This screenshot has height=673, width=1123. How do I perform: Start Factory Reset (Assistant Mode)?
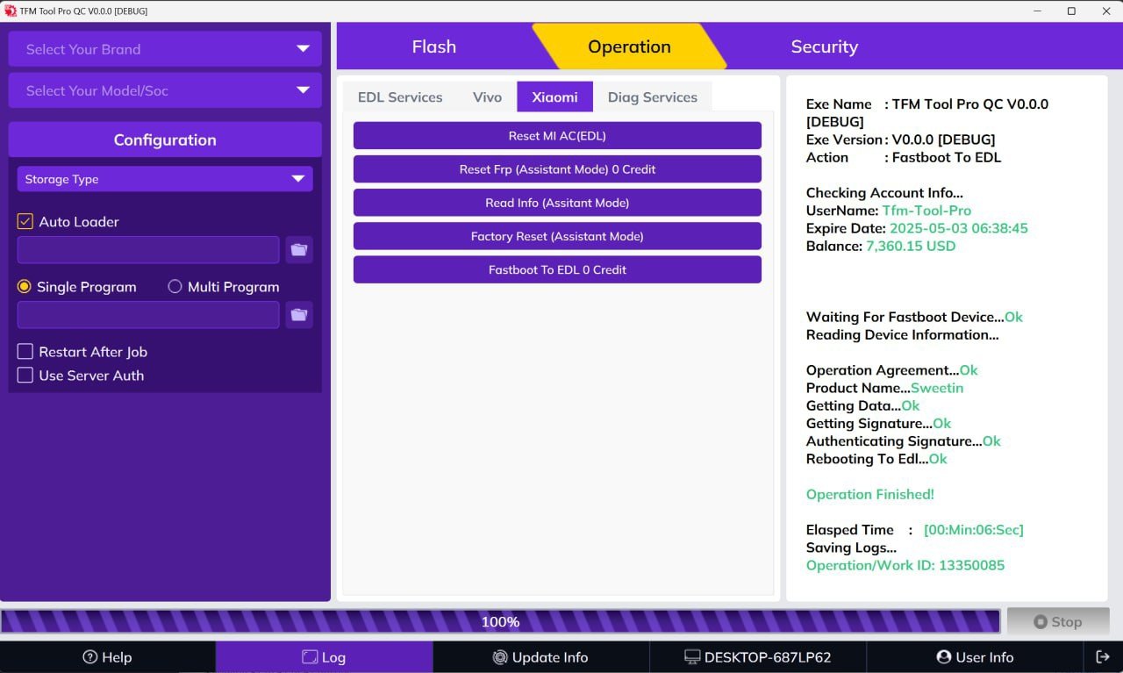[557, 236]
